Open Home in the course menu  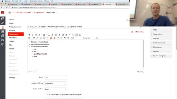11,23
